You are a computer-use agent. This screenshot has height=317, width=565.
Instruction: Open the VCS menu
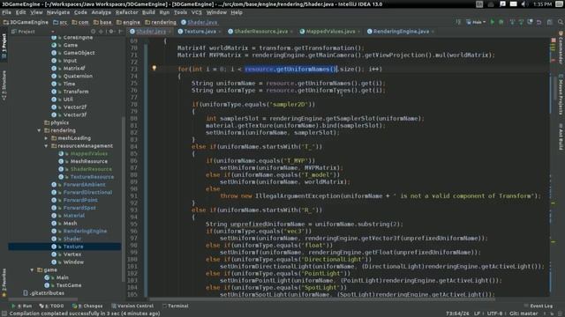click(x=196, y=12)
